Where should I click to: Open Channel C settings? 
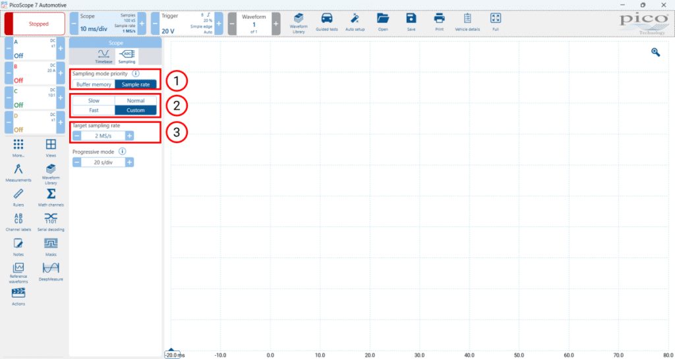coord(34,98)
